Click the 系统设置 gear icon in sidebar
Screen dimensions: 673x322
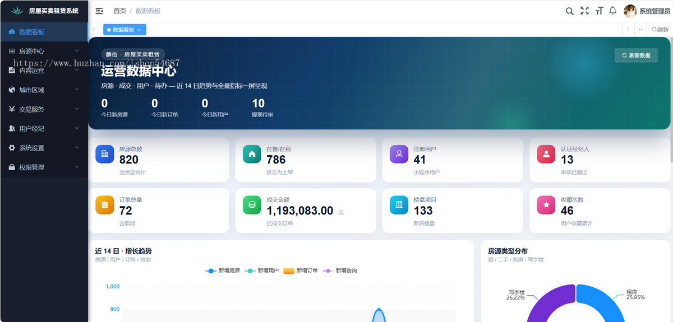click(12, 148)
